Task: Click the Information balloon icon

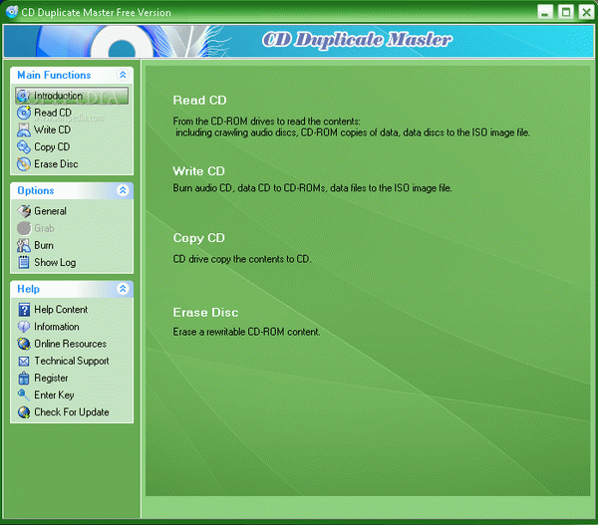Action: tap(24, 327)
